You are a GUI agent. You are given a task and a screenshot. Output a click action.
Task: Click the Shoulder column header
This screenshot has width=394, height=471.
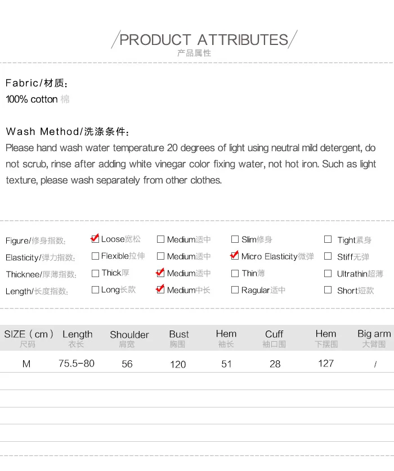coord(129,338)
